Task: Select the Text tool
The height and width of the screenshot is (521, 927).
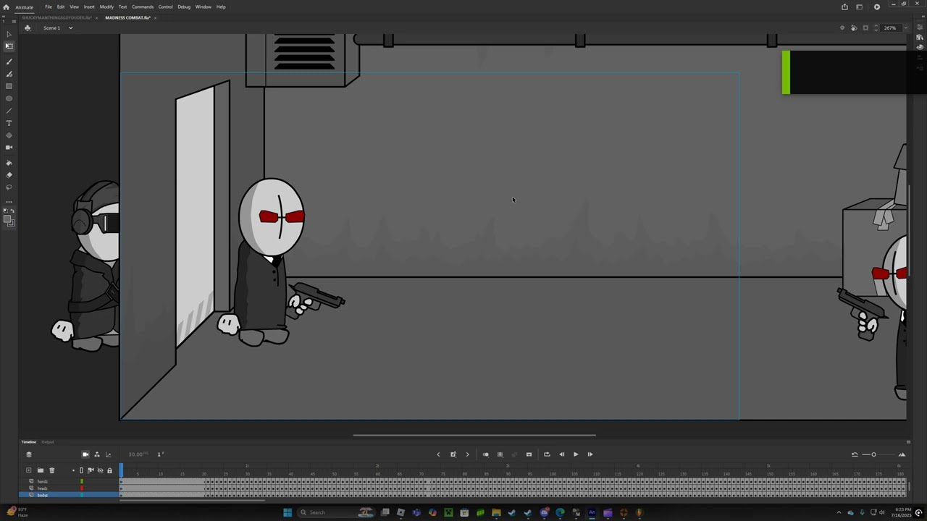Action: coord(9,123)
